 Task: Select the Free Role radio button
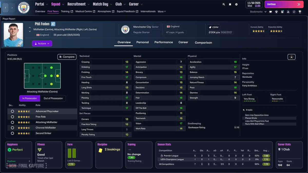tap(12, 117)
